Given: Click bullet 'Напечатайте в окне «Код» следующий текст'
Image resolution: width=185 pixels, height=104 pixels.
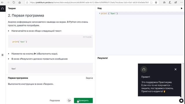Looking at the screenshot, I should 37,31.
